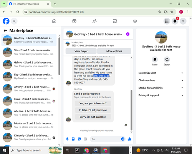
Task: Click the View buyer button
Action: pyautogui.click(x=81, y=51)
